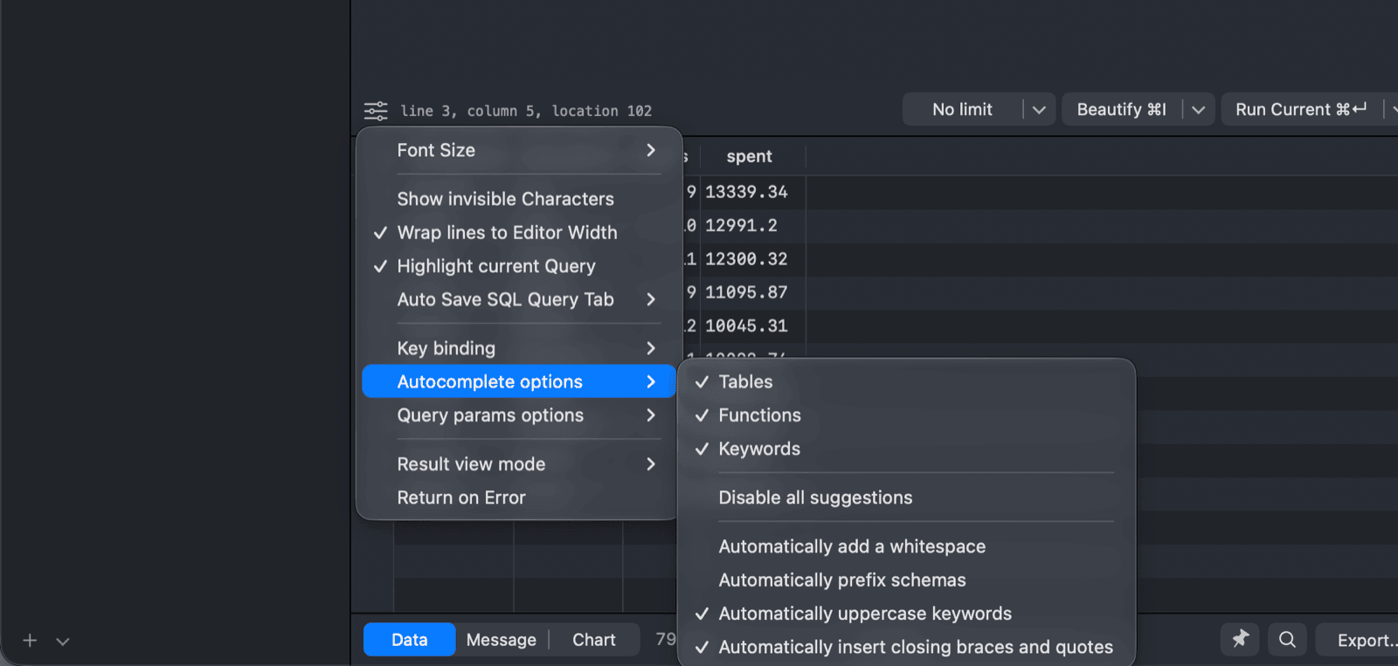Toggle Keywords autocomplete option
This screenshot has width=1398, height=666.
tap(907, 449)
